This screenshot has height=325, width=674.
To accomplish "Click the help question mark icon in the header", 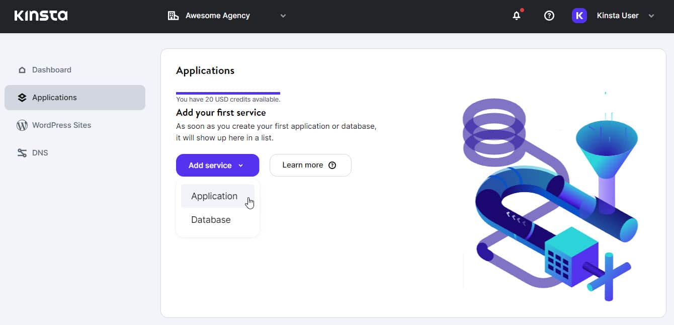I will 549,16.
